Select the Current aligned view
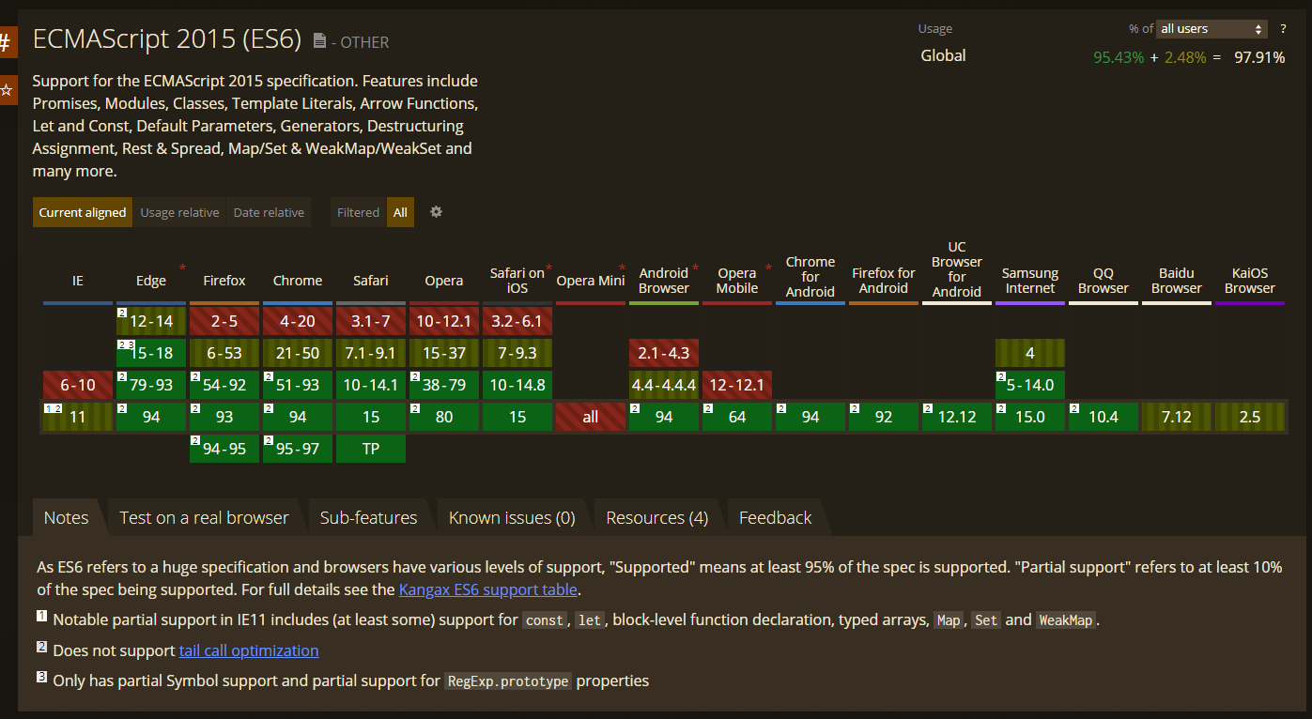This screenshot has width=1312, height=719. (83, 212)
